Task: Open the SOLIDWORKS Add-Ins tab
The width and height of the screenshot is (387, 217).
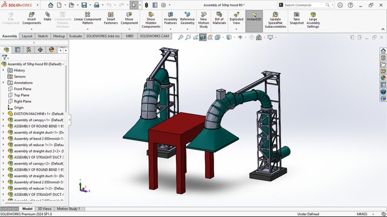Action: pos(103,36)
